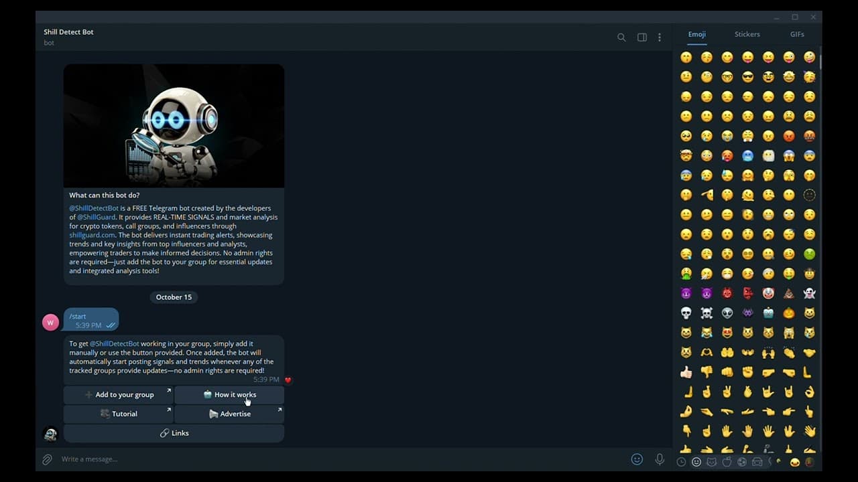Select the smileys and people emoji category
The image size is (858, 482).
[x=696, y=462]
